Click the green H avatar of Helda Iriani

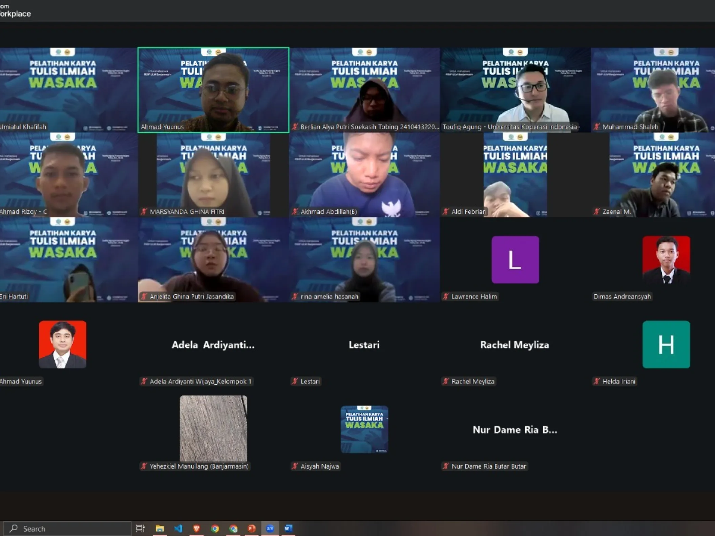tap(666, 344)
